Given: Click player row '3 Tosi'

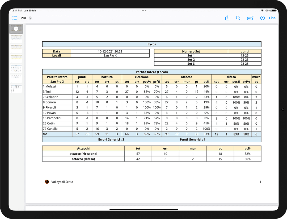Looking at the screenshot, I should 152,92.
